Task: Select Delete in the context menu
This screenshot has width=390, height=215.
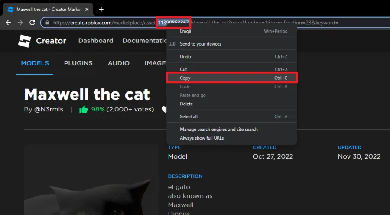Action: pyautogui.click(x=231, y=104)
